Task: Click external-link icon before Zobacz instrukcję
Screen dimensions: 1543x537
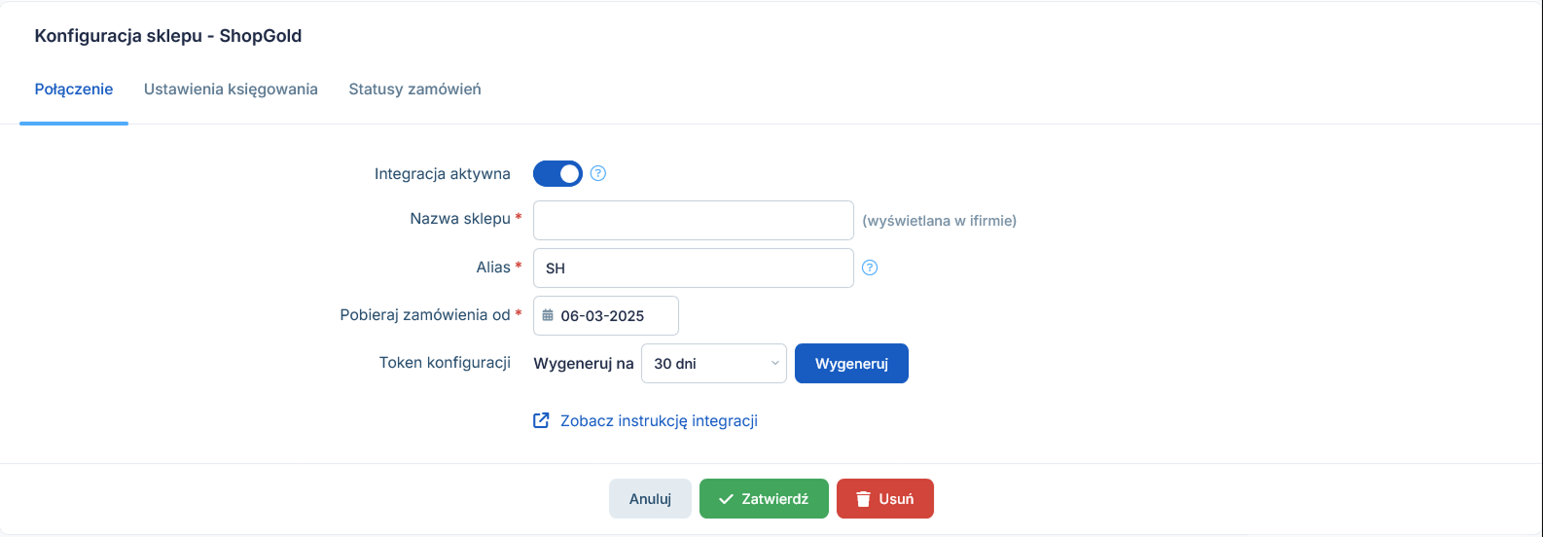Action: [541, 421]
